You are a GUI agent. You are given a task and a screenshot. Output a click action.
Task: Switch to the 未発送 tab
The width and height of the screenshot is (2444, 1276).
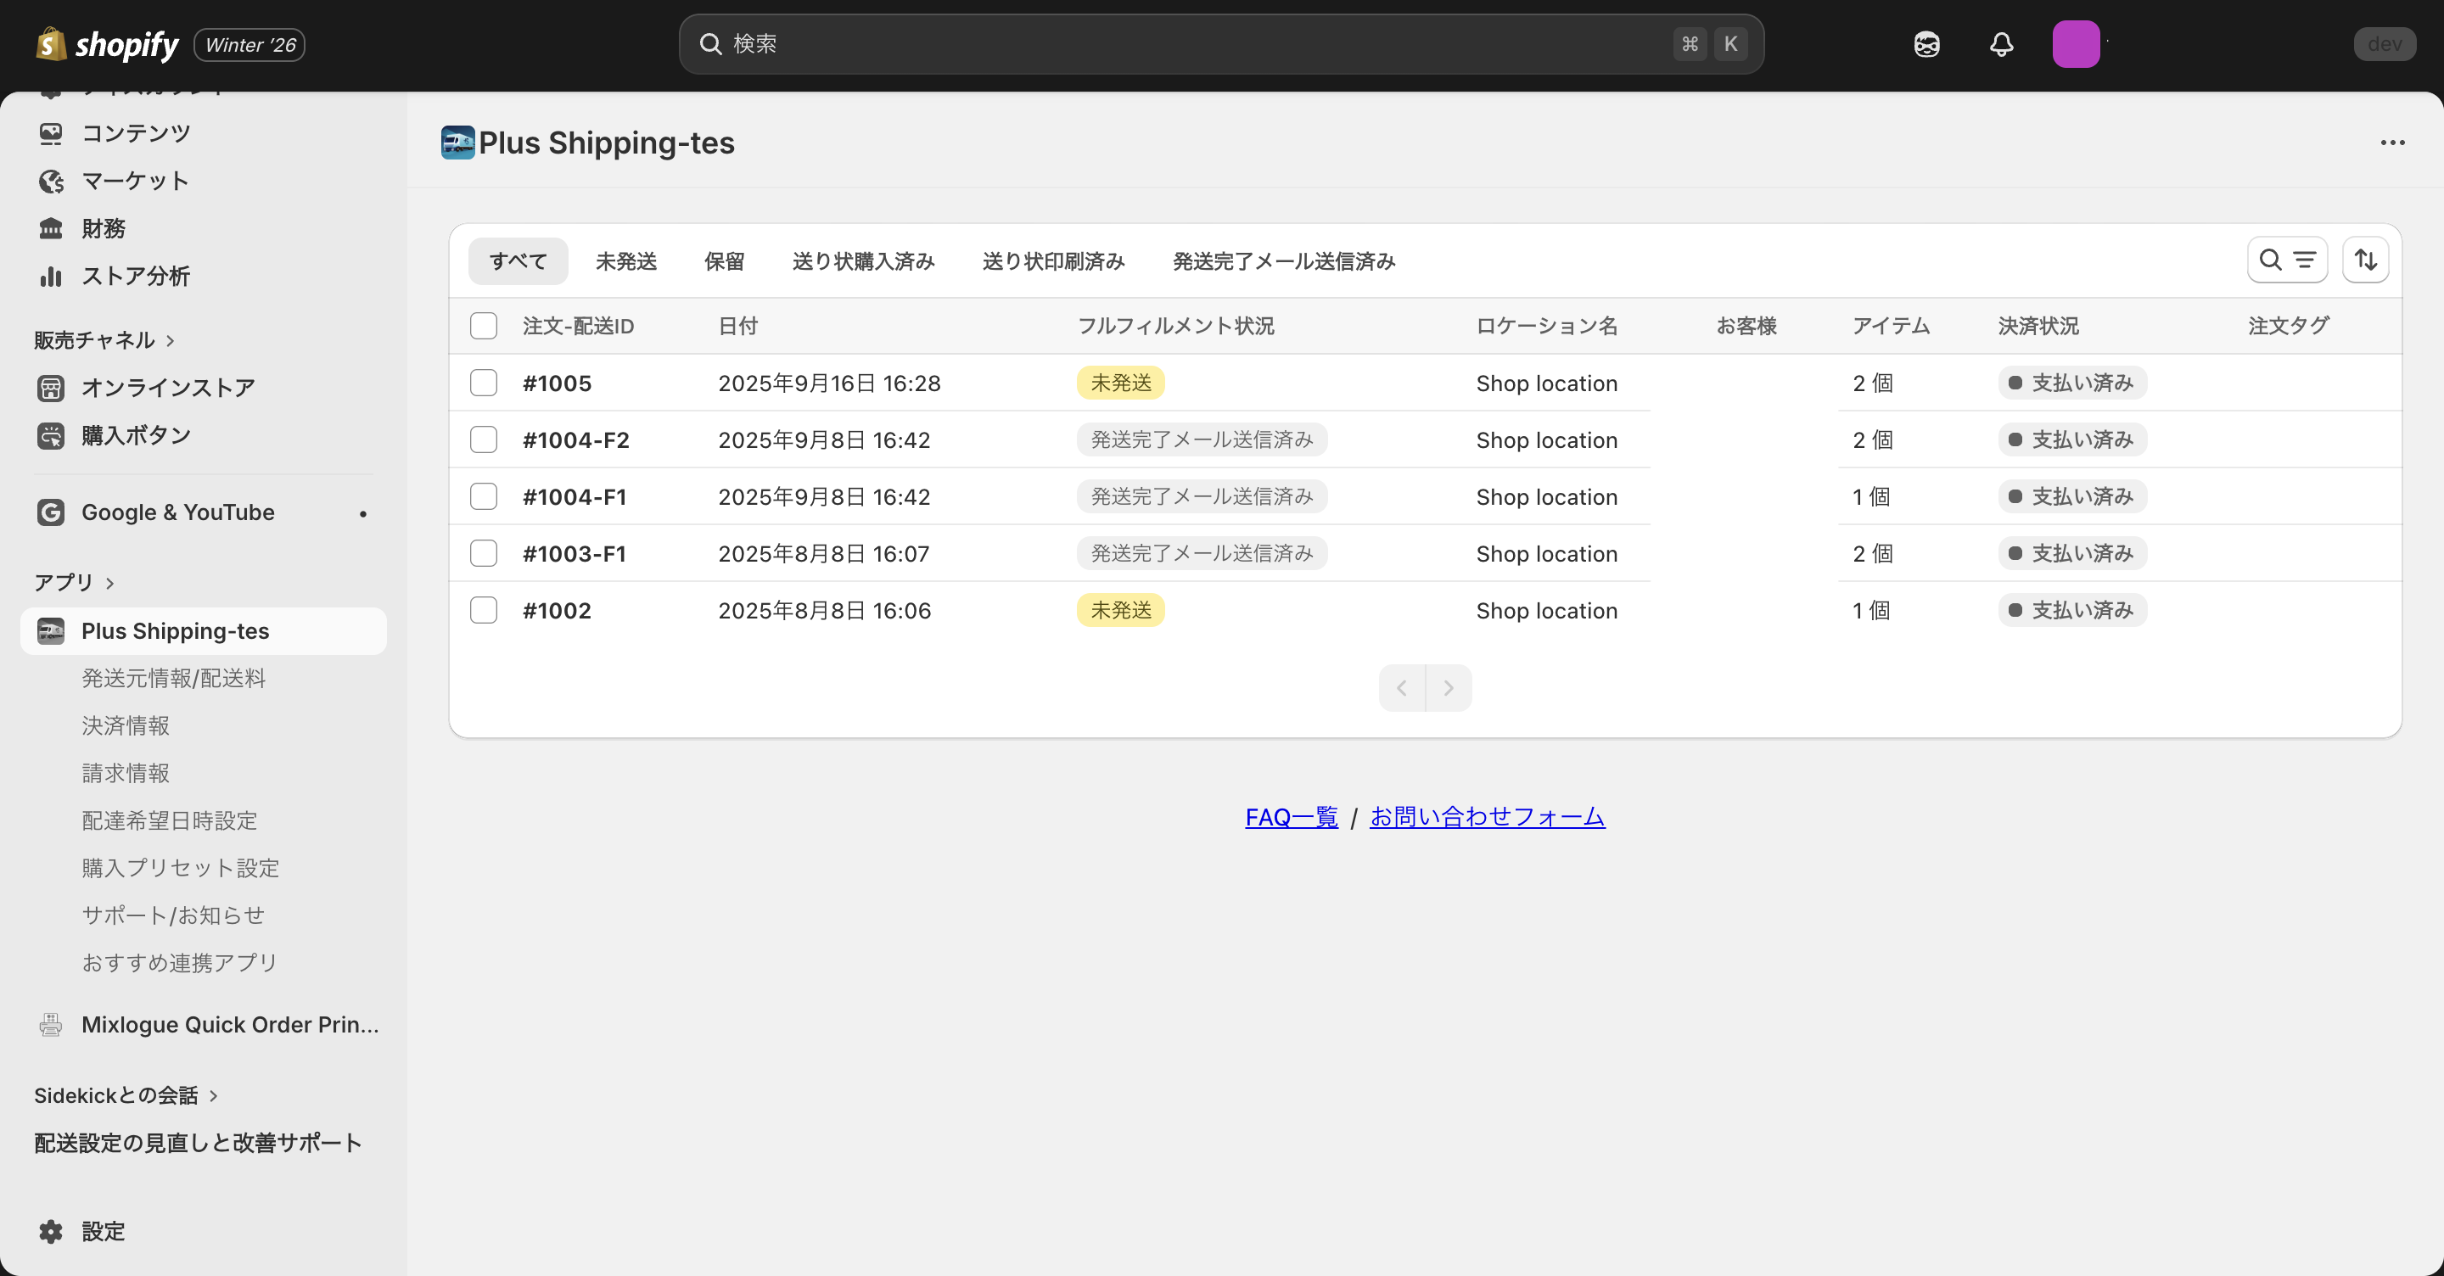625,261
